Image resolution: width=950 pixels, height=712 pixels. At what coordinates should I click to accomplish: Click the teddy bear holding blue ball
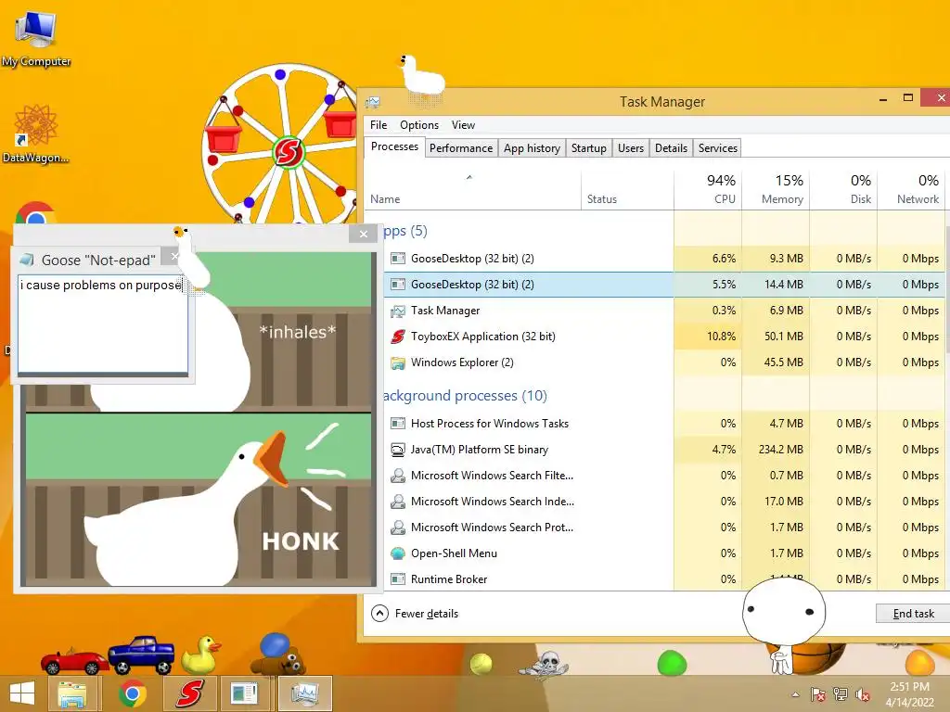pyautogui.click(x=280, y=654)
